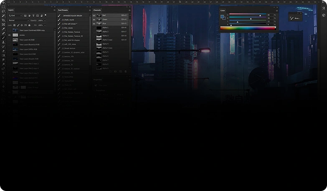The image size is (327, 191).
Task: Select the Magic Wand tool
Action: 3,16
